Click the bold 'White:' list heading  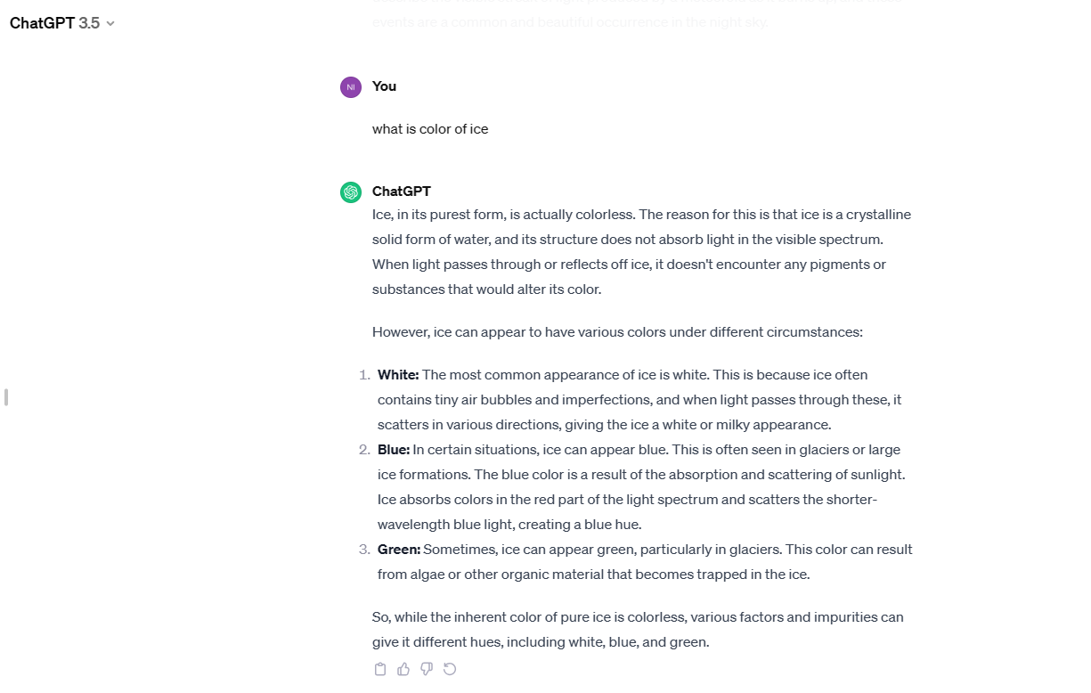coord(398,375)
